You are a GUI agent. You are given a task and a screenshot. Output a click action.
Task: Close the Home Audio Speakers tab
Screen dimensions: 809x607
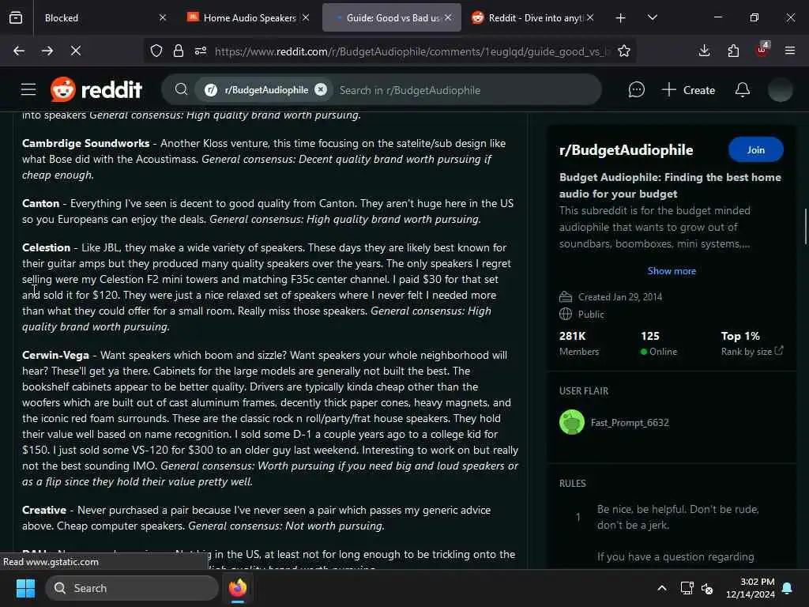coord(306,17)
